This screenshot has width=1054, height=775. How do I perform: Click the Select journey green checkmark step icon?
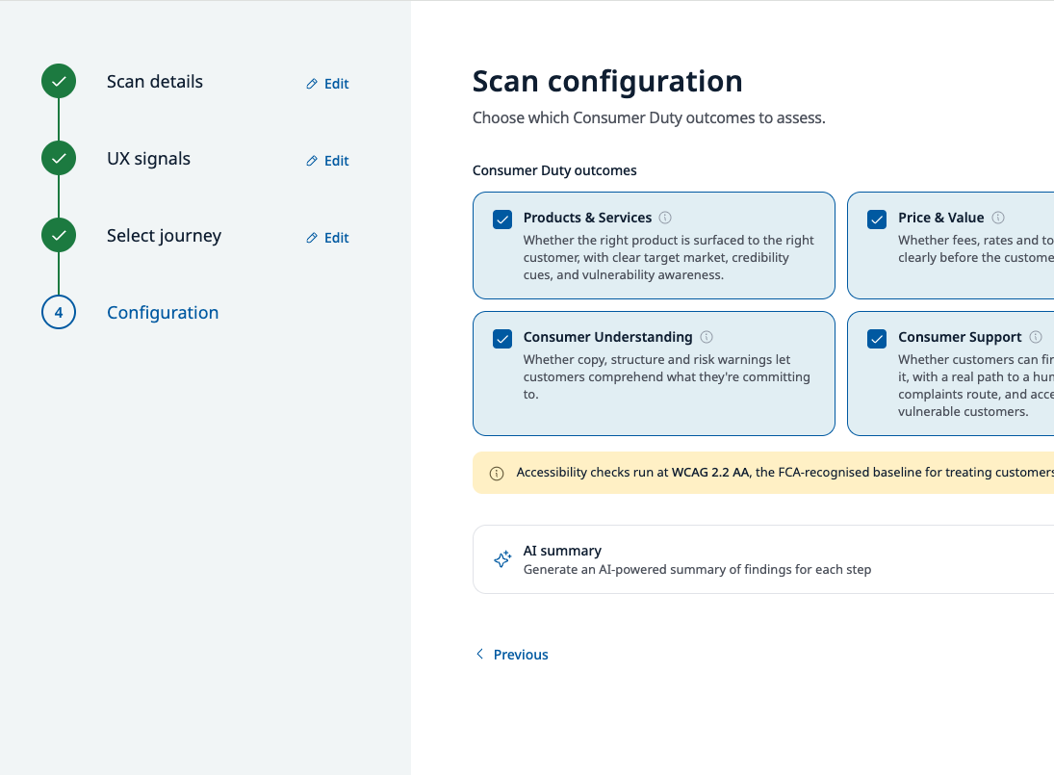pos(59,235)
